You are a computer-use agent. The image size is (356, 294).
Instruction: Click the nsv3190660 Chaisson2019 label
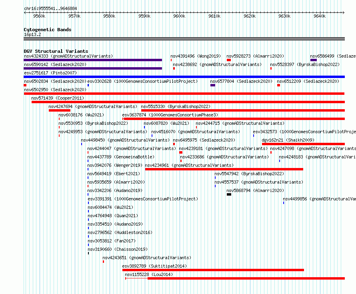coord(118,249)
